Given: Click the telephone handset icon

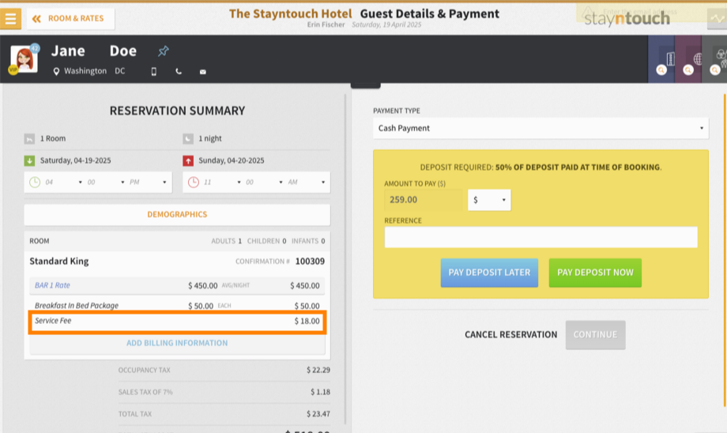Looking at the screenshot, I should [x=179, y=71].
